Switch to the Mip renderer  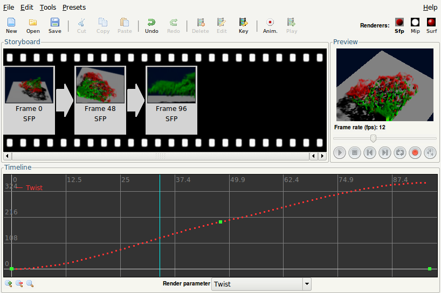point(415,25)
